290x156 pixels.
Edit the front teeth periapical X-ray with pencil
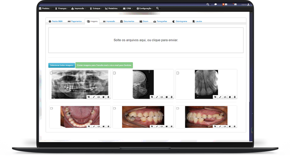tap(220, 97)
